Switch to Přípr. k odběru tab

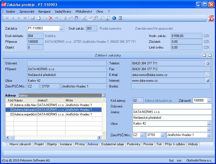(x=175, y=144)
